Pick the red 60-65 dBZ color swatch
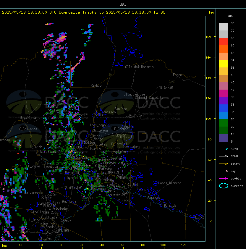 [224, 42]
